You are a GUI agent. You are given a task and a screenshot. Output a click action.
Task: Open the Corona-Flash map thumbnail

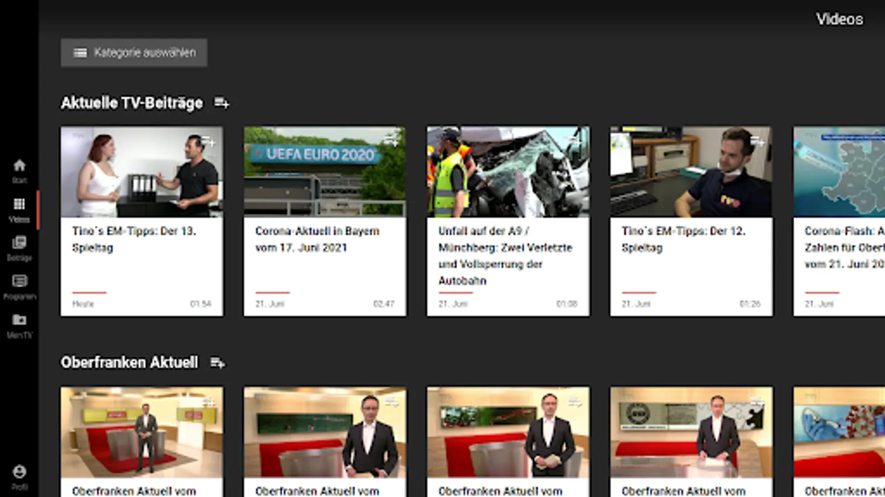tap(839, 172)
